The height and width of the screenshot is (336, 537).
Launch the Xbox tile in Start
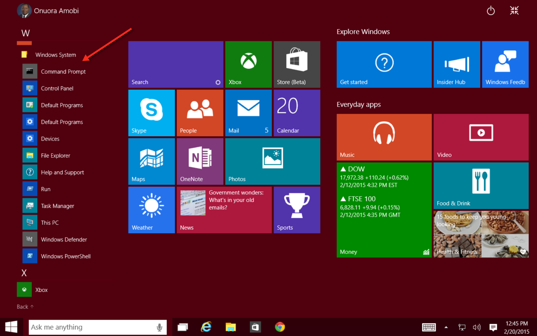[248, 64]
